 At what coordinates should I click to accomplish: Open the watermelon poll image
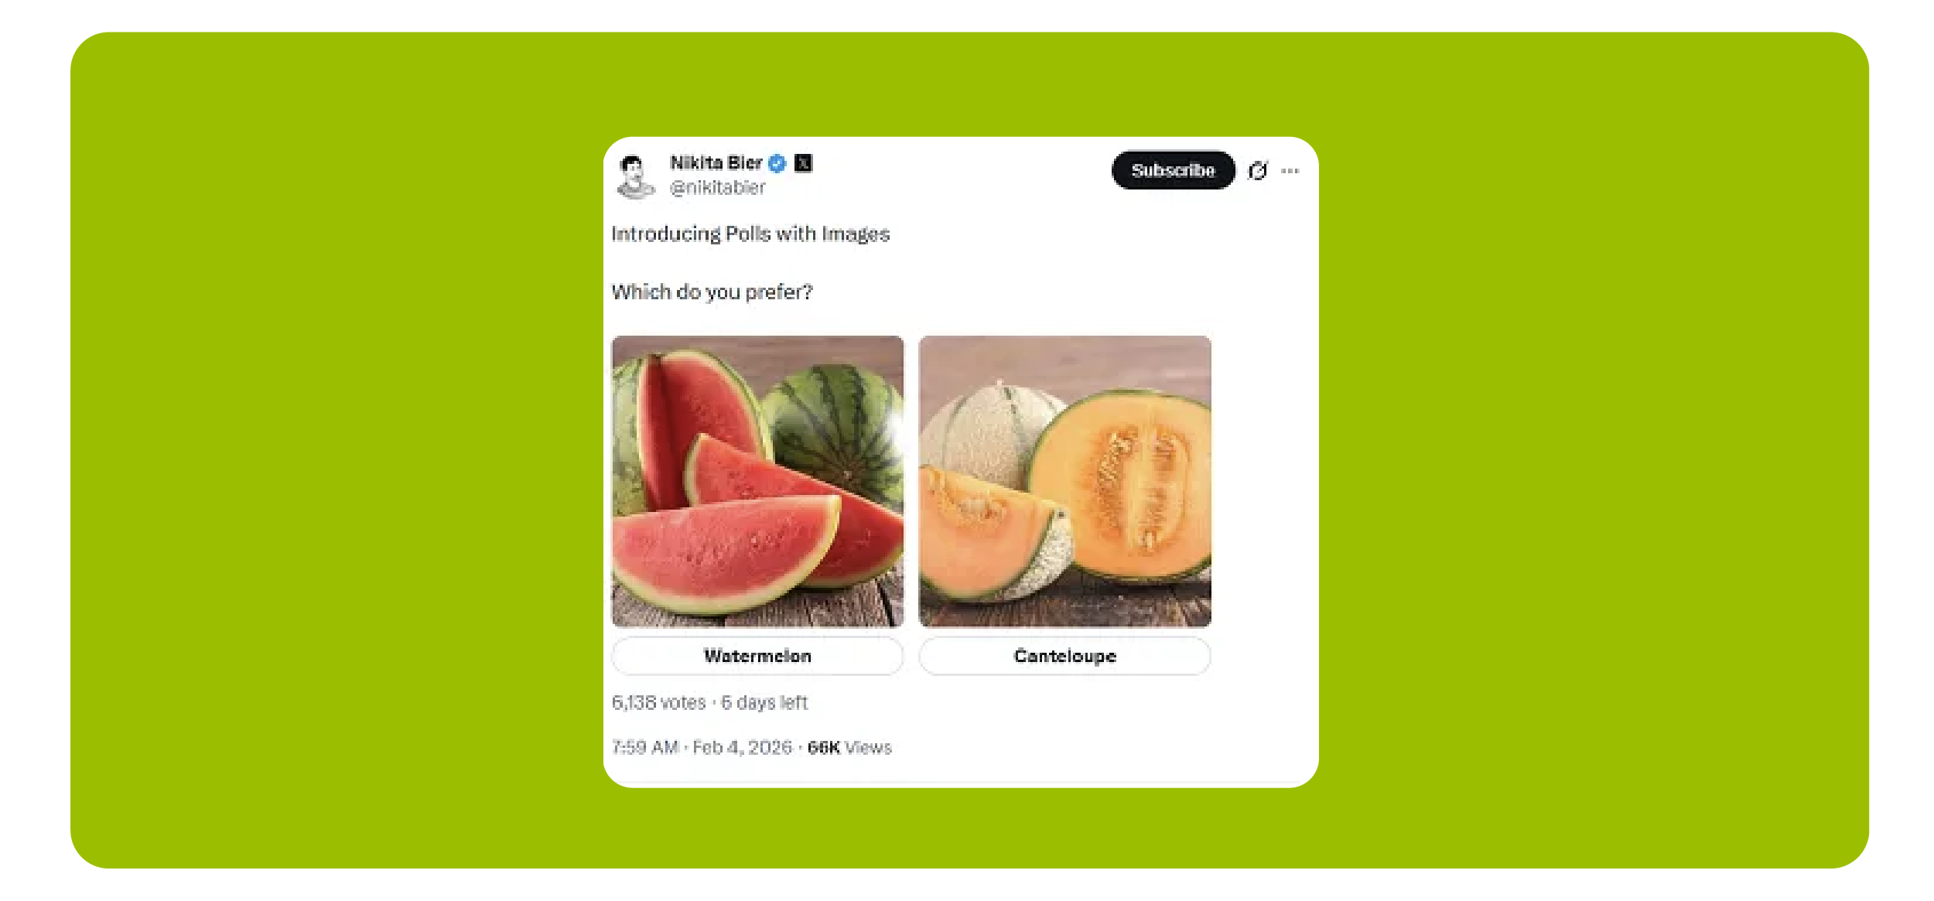tap(757, 481)
